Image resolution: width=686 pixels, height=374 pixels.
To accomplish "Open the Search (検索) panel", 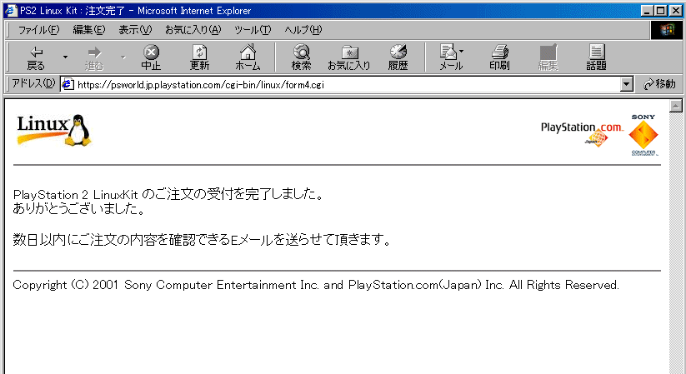I will [302, 57].
